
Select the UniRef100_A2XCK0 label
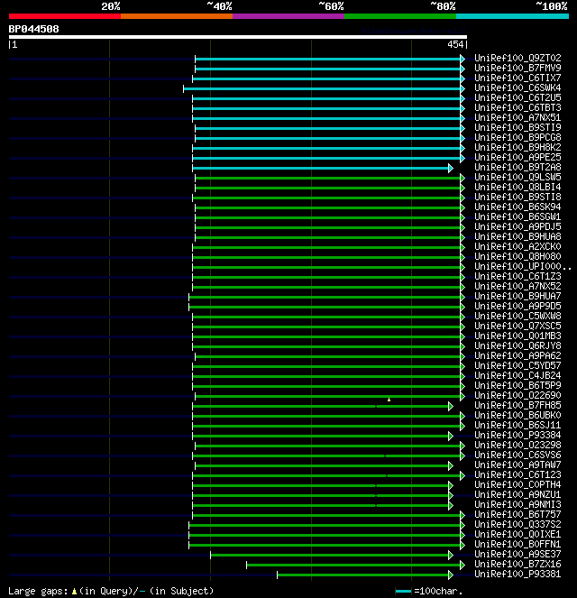coord(517,246)
